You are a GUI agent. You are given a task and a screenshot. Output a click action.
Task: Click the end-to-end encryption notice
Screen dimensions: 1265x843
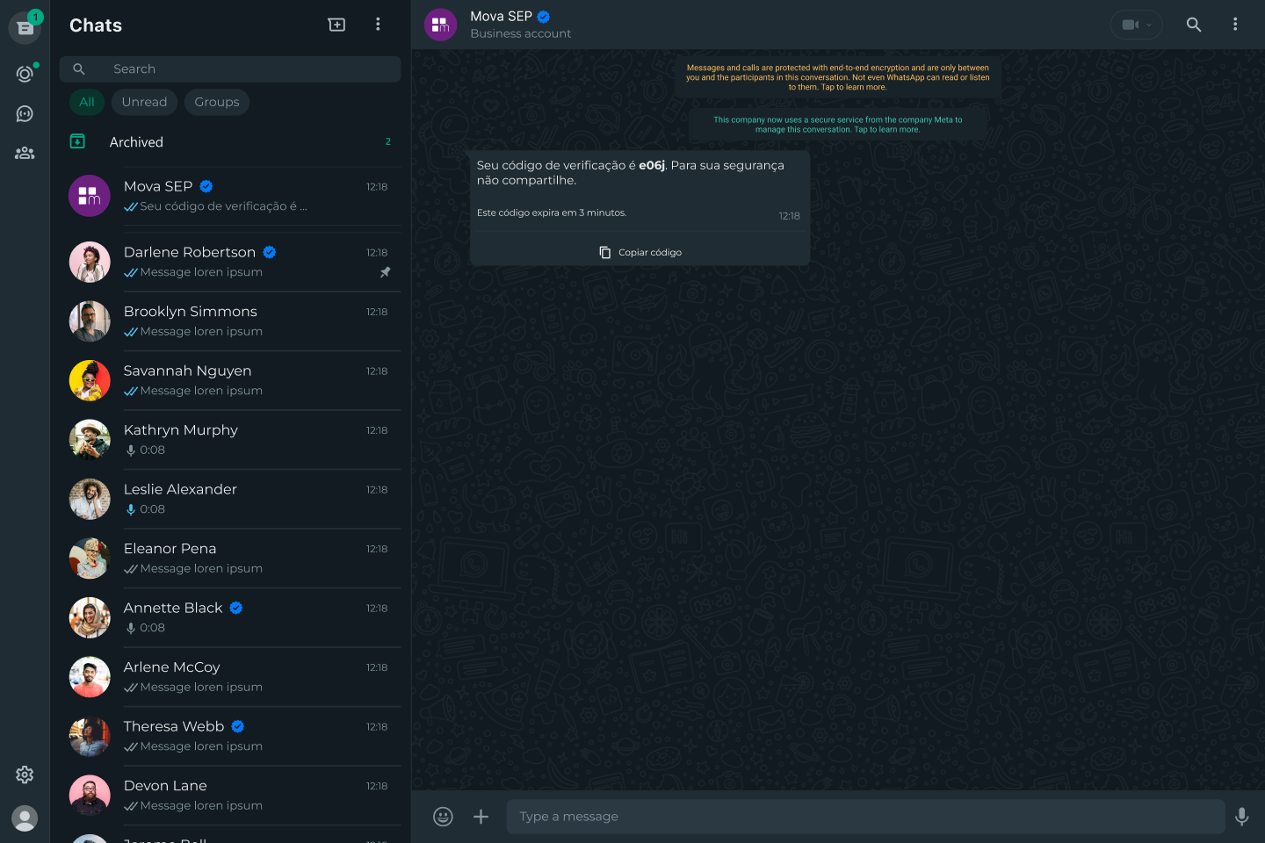[x=838, y=77]
